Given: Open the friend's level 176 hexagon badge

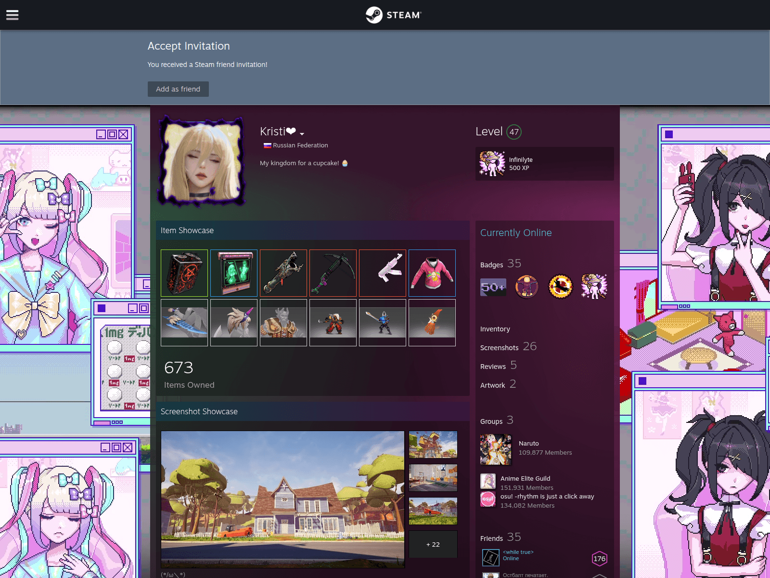Looking at the screenshot, I should point(599,559).
